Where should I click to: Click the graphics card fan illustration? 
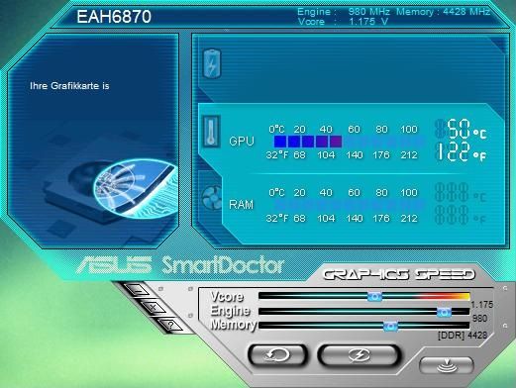tap(123, 188)
